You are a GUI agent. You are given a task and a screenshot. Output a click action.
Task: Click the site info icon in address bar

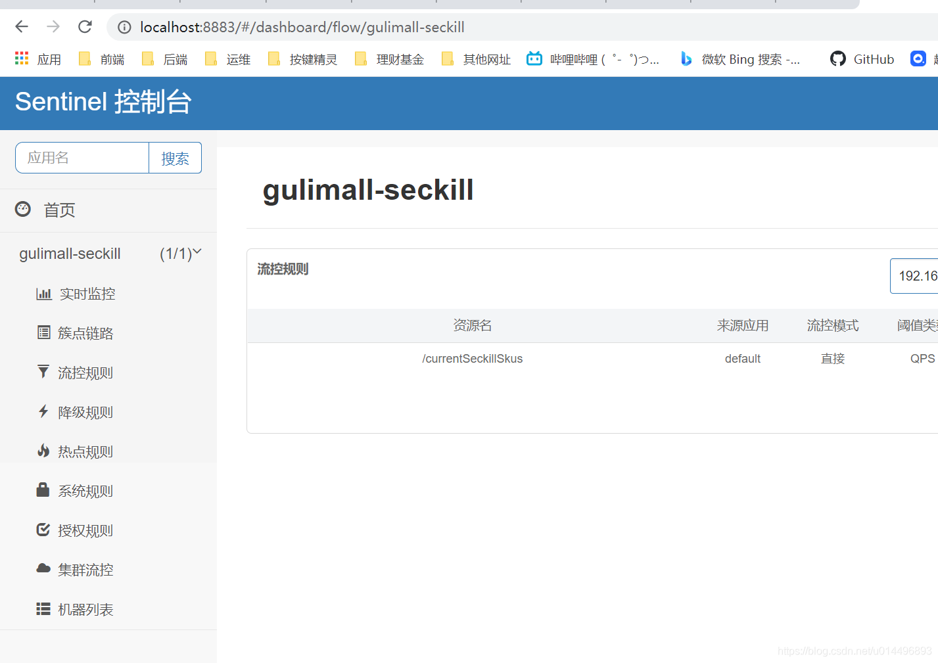pos(124,27)
